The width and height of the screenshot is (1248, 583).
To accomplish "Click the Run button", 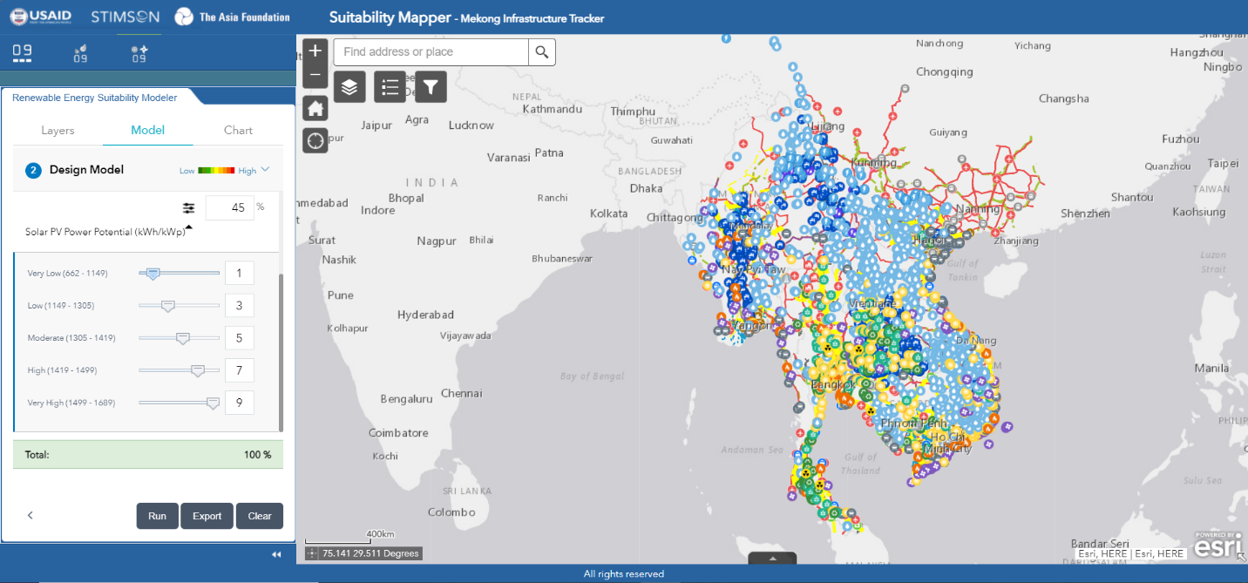I will click(157, 516).
